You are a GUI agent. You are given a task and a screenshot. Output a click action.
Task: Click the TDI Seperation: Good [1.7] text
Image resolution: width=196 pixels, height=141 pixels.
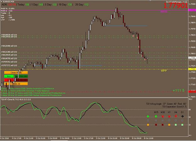point(174,107)
